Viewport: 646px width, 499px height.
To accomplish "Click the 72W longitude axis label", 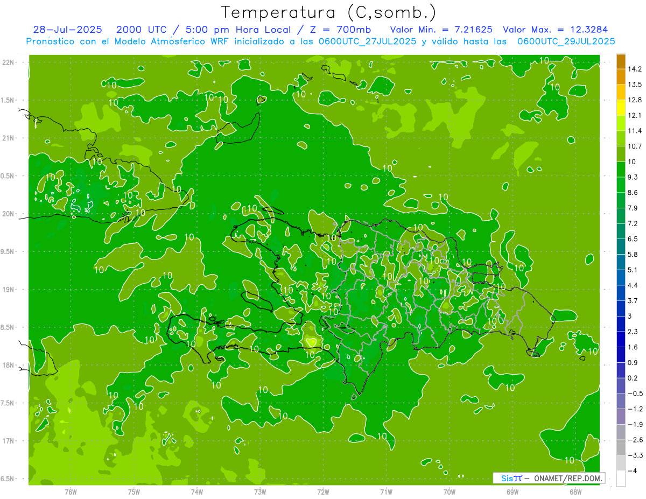I will coord(323,491).
